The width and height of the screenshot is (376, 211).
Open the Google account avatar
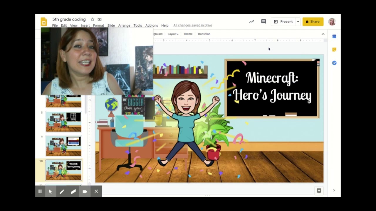332,22
